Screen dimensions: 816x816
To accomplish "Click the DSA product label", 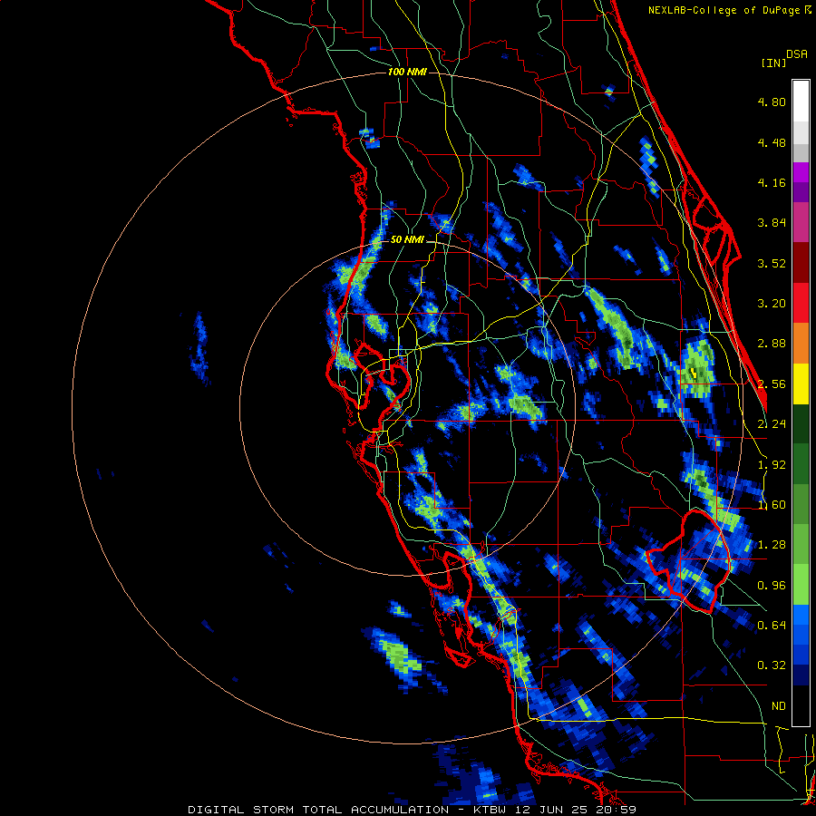I will (797, 54).
